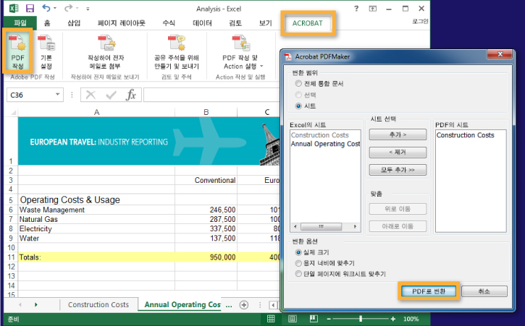Switch to Page Break Preview icon
Image resolution: width=525 pixels, height=326 pixels.
314,319
